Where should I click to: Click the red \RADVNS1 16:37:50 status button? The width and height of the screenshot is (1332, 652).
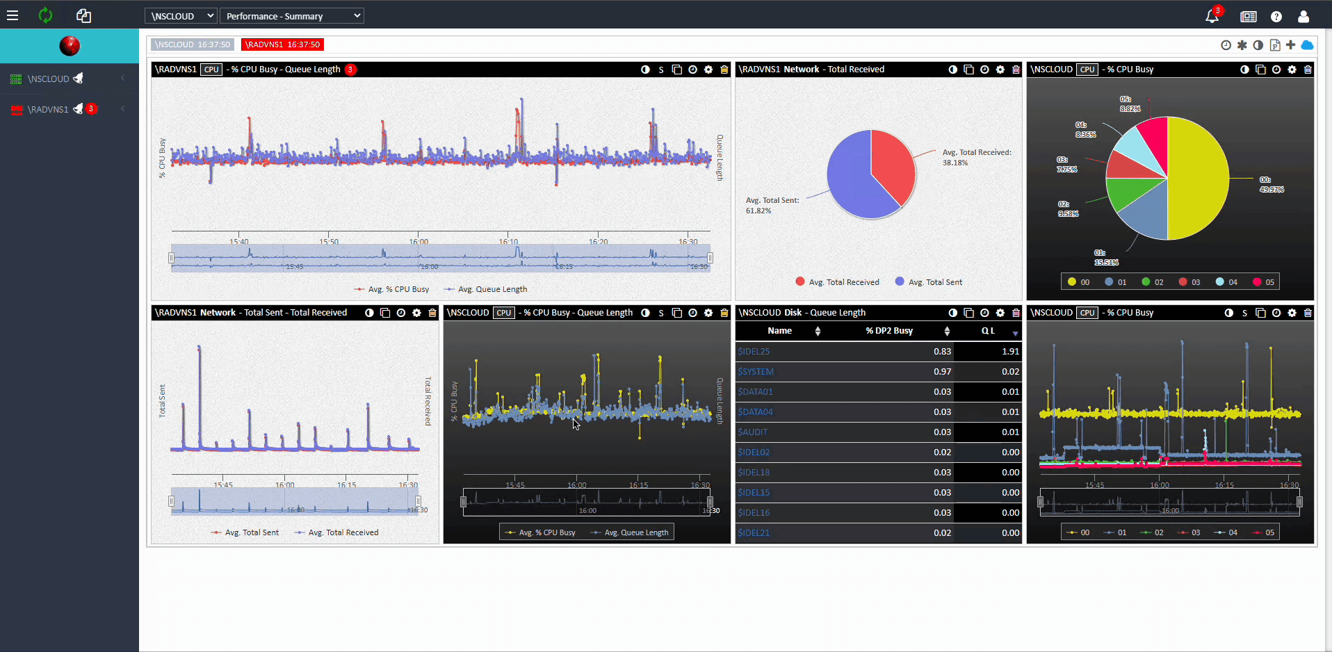pyautogui.click(x=282, y=44)
